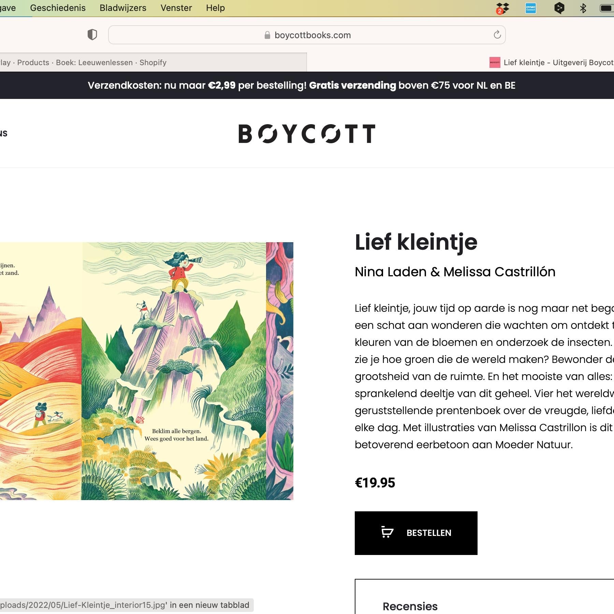
Task: Click the Bluetooth status icon
Action: click(x=583, y=8)
